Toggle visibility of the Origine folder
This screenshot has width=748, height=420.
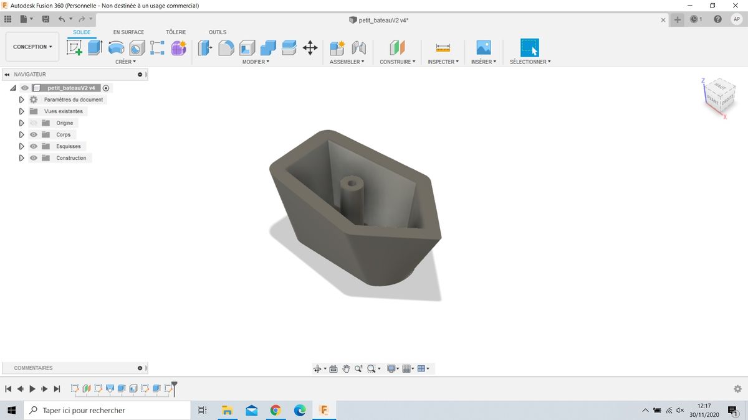pyautogui.click(x=34, y=123)
